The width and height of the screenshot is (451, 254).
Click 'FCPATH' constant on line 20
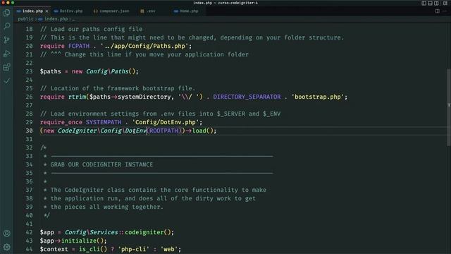[x=79, y=46]
